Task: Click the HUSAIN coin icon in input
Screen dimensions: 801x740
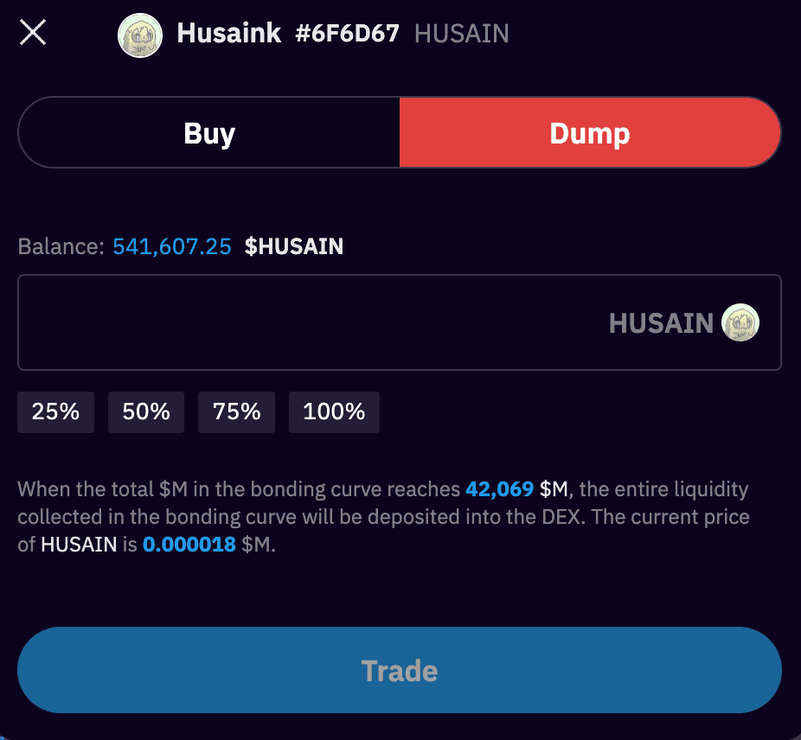Action: [x=740, y=322]
